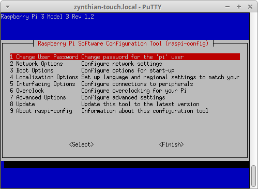
Task: Open the PuTTY window menu arrow
Action: coord(8,7)
